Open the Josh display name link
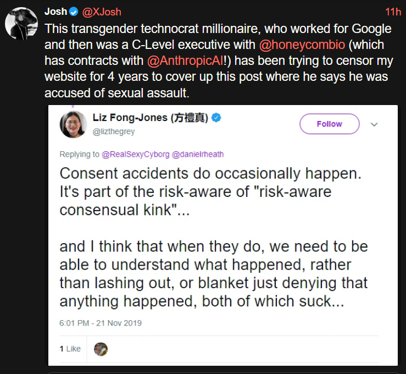The height and width of the screenshot is (374, 406). [55, 12]
